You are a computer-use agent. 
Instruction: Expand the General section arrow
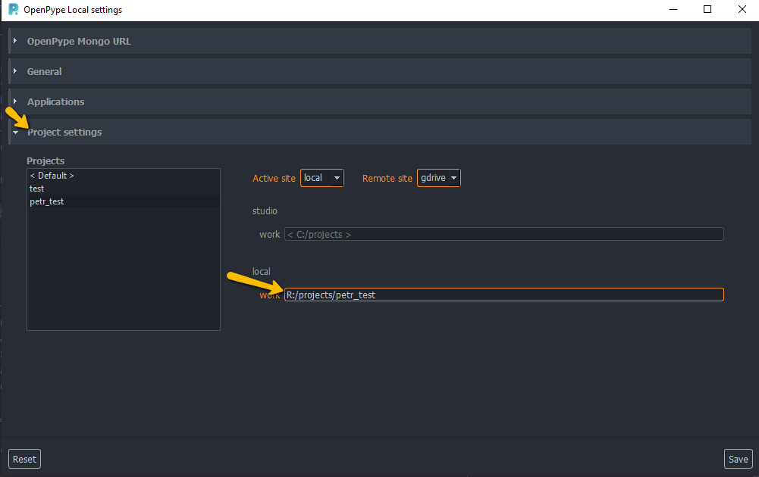(15, 71)
